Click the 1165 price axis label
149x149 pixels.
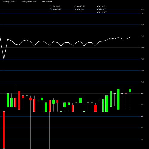pos(142,13)
